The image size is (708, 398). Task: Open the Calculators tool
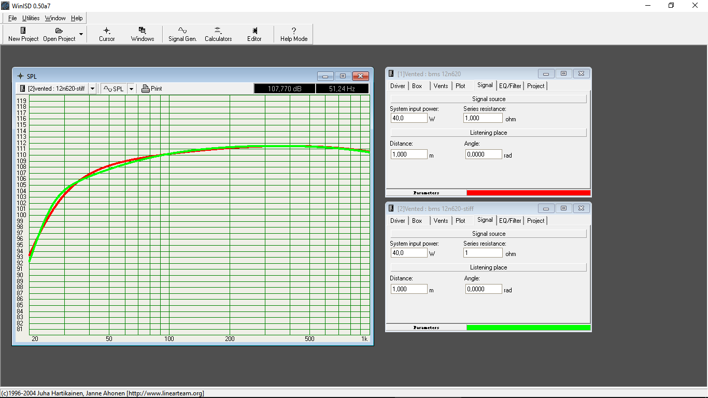point(218,34)
